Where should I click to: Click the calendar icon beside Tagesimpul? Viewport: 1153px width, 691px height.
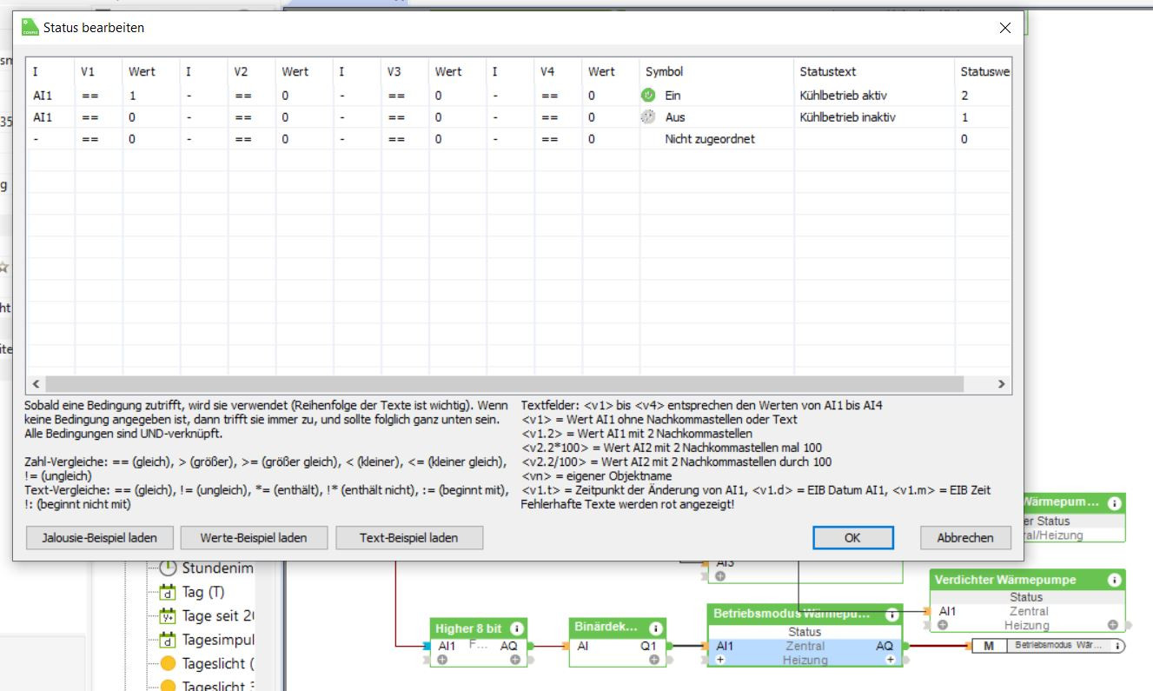pyautogui.click(x=168, y=640)
